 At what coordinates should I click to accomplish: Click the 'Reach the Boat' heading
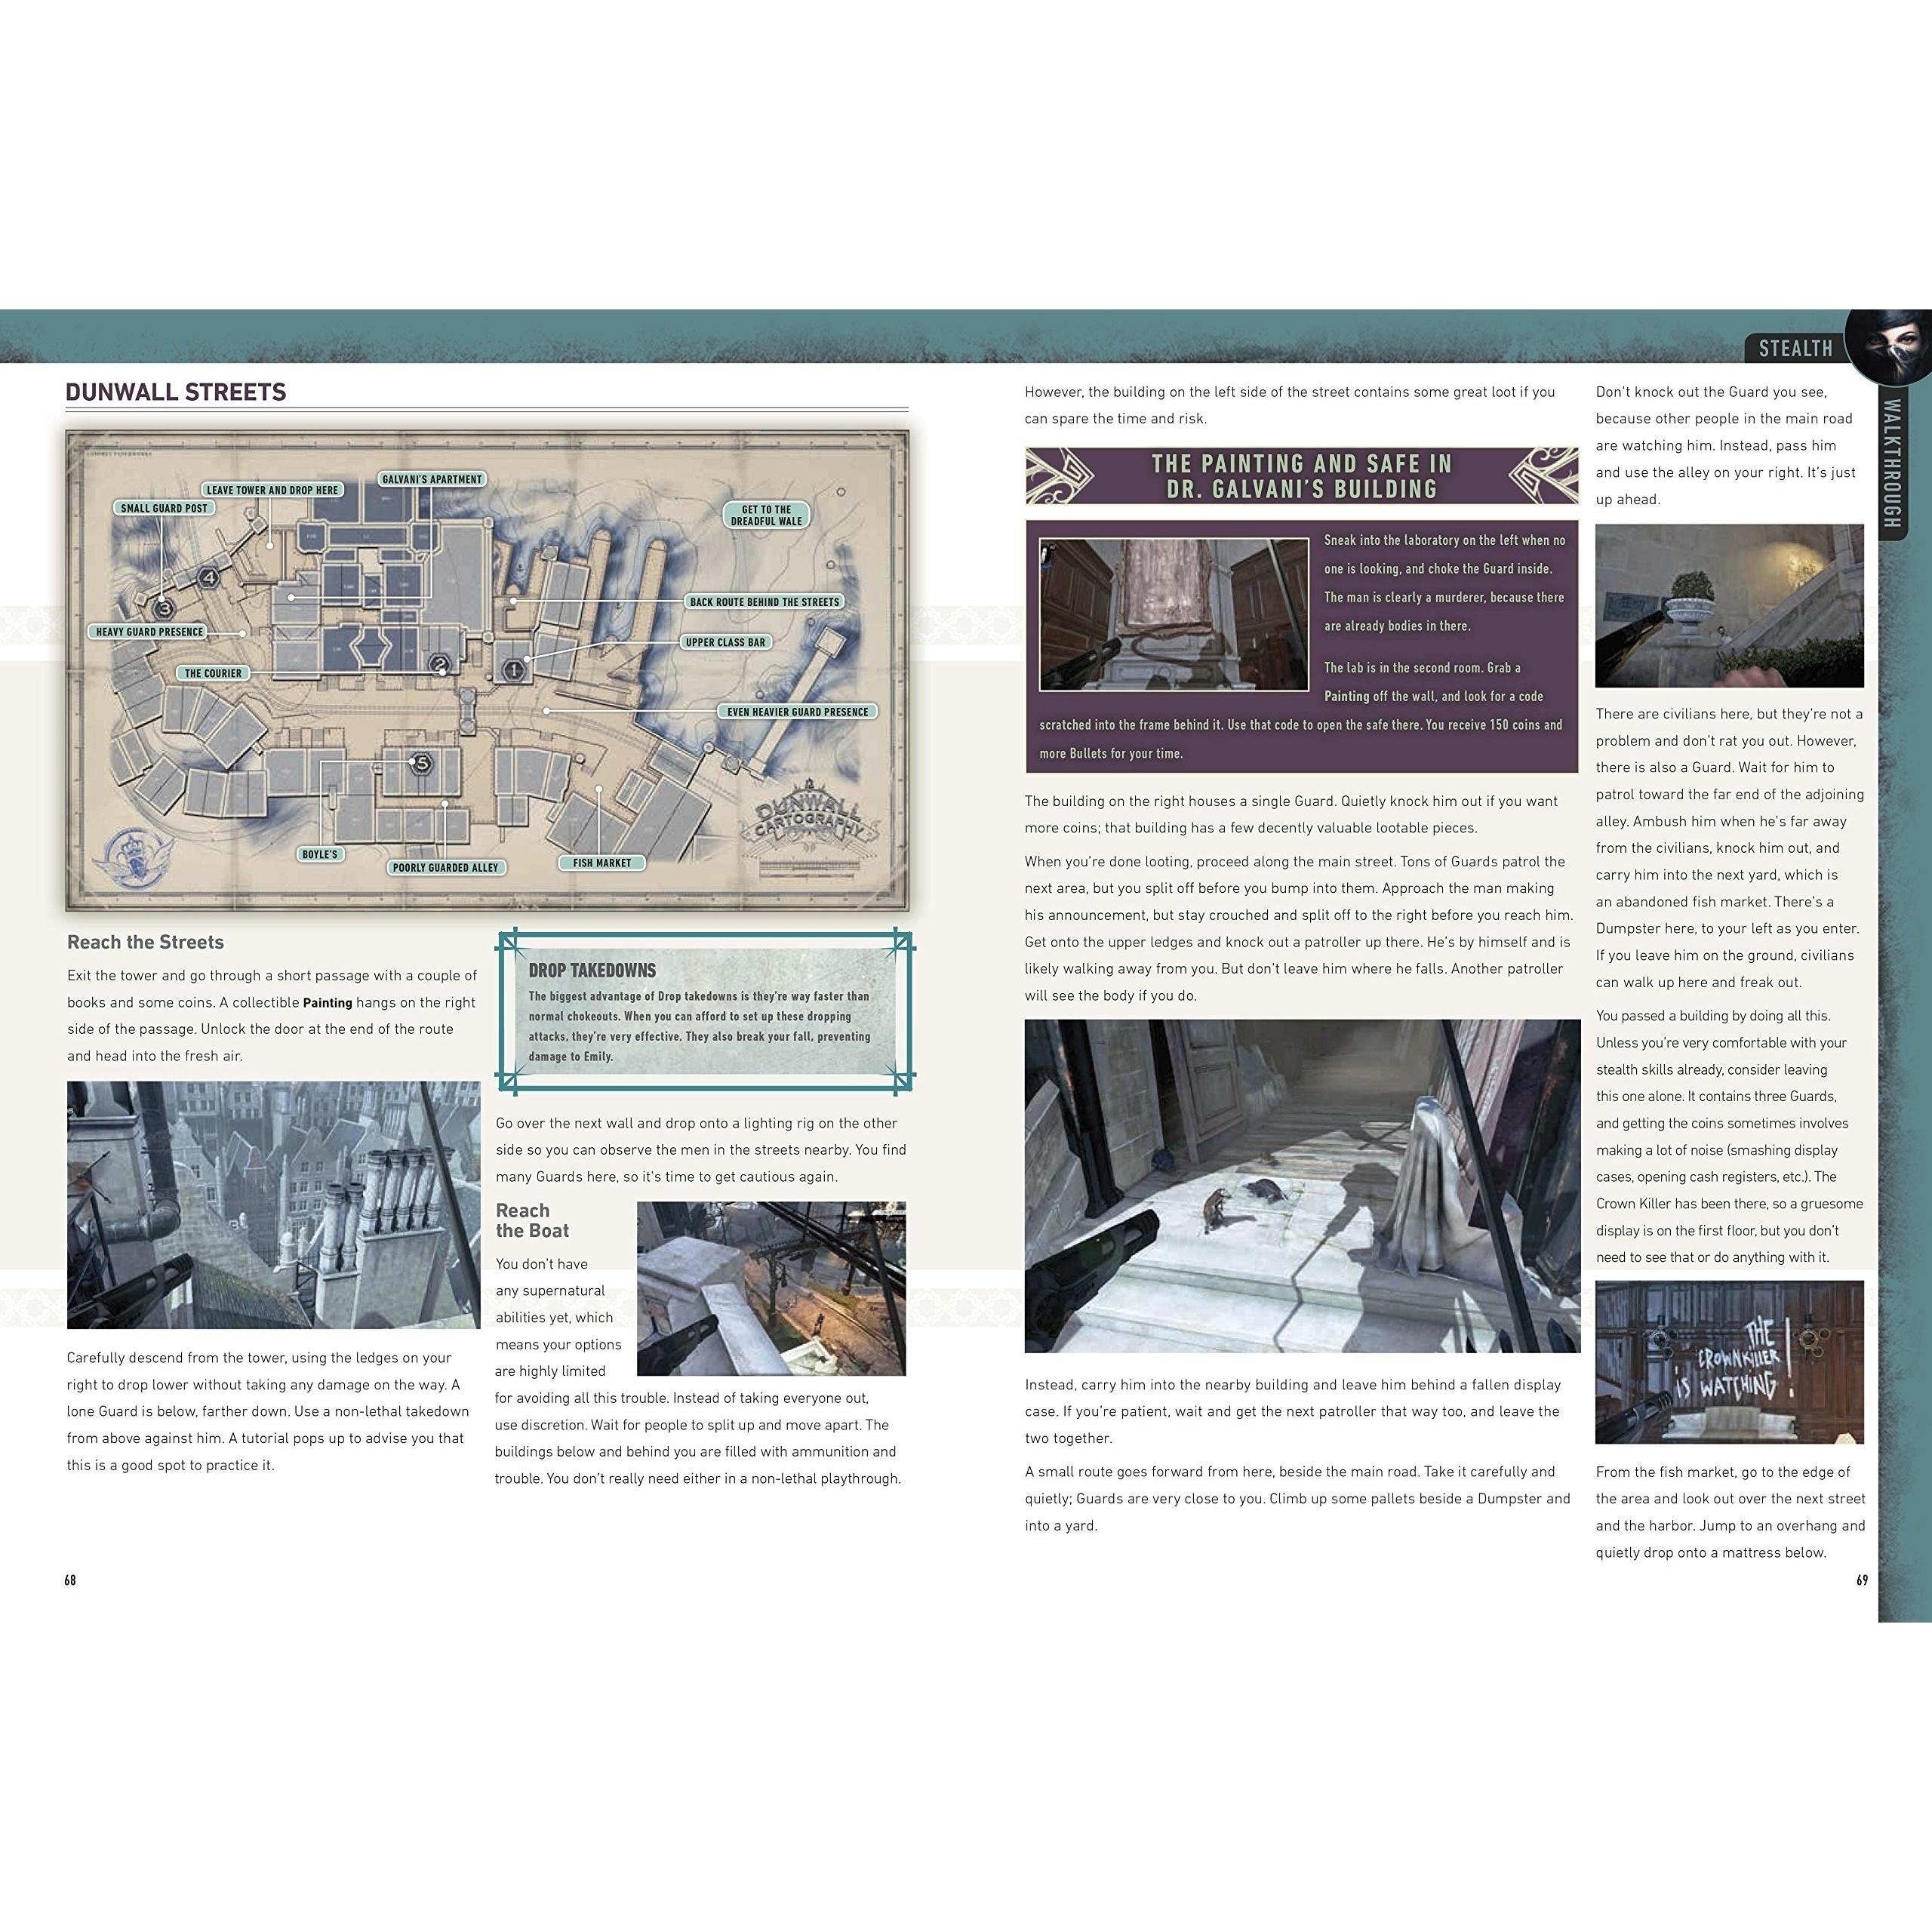point(532,1221)
